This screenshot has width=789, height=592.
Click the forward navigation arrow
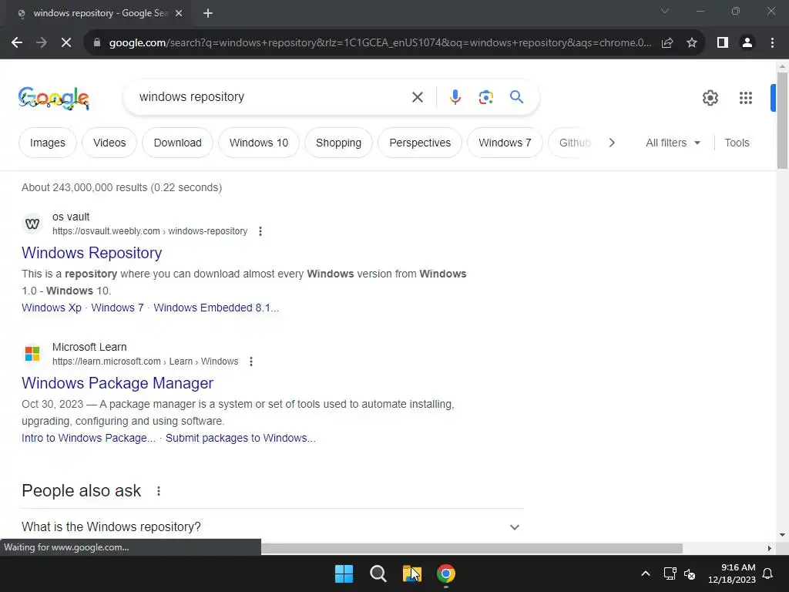pyautogui.click(x=42, y=43)
